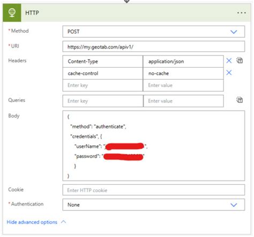
Task: Click the Content-Type header key field
Action: [x=103, y=61]
